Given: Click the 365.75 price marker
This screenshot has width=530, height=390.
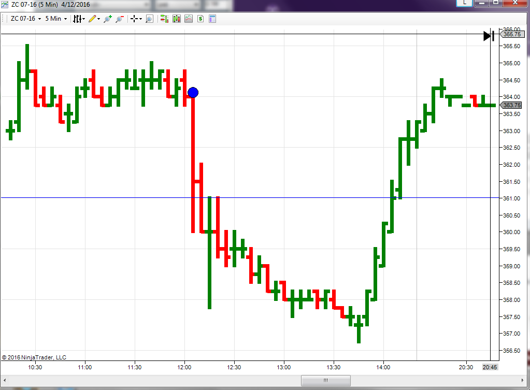Looking at the screenshot, I should (x=512, y=34).
